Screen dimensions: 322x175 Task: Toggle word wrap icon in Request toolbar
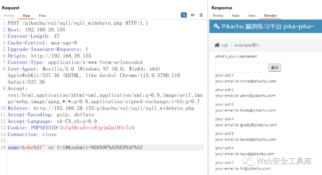pyautogui.click(x=184, y=15)
